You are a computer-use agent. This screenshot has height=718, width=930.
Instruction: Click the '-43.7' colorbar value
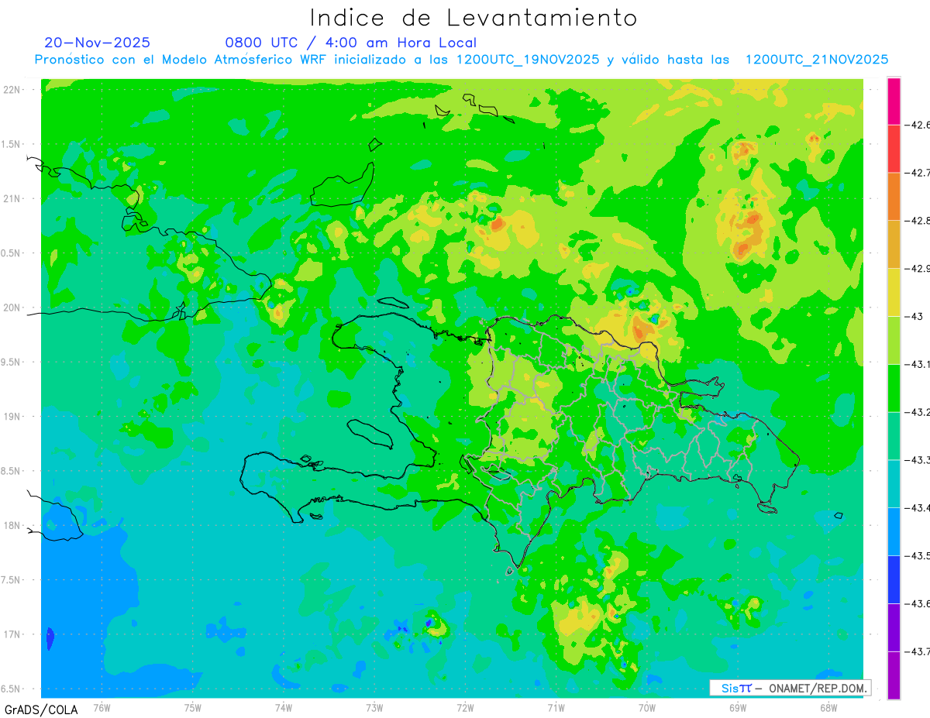pos(918,651)
